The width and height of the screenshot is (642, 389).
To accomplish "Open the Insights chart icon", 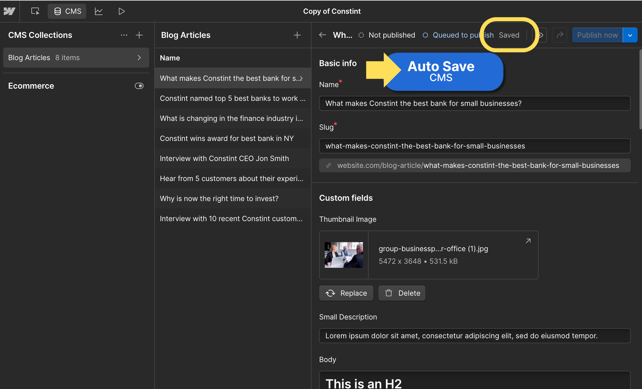I will [99, 11].
